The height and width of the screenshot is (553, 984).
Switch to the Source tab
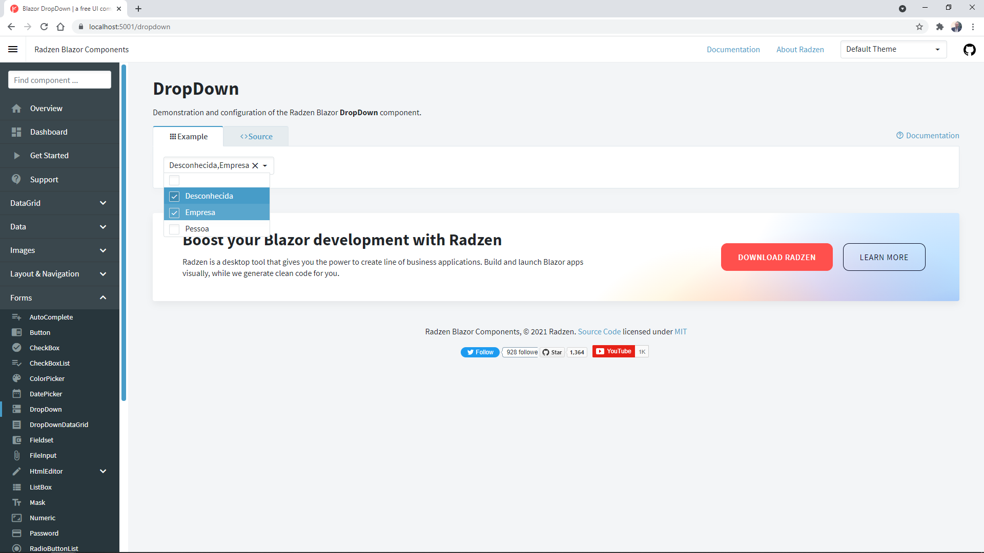click(256, 136)
